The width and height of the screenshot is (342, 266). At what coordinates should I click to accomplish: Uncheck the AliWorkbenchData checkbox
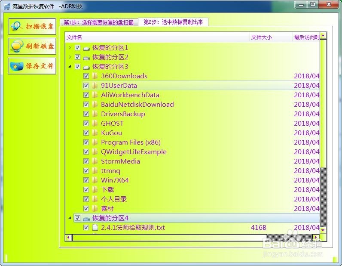tap(86, 95)
